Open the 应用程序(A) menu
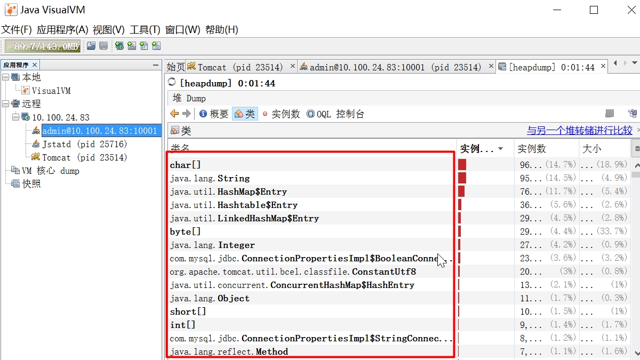This screenshot has height=360, width=640. (62, 29)
